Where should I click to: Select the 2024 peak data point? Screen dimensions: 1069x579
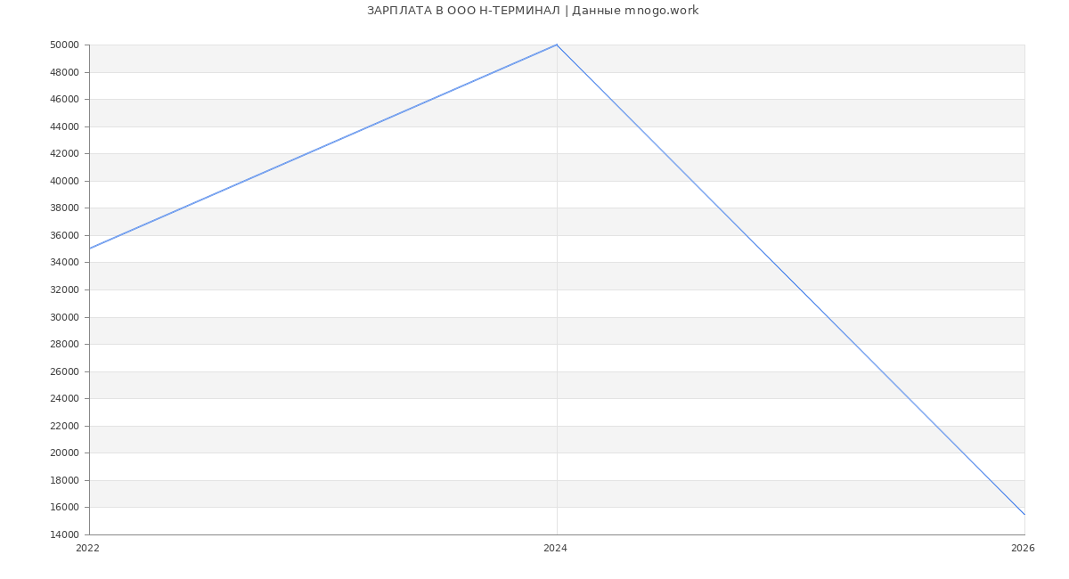click(x=557, y=45)
